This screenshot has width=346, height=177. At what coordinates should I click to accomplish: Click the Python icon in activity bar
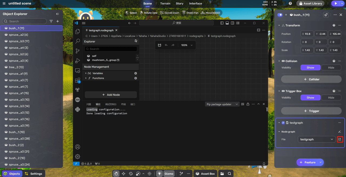pos(78,109)
